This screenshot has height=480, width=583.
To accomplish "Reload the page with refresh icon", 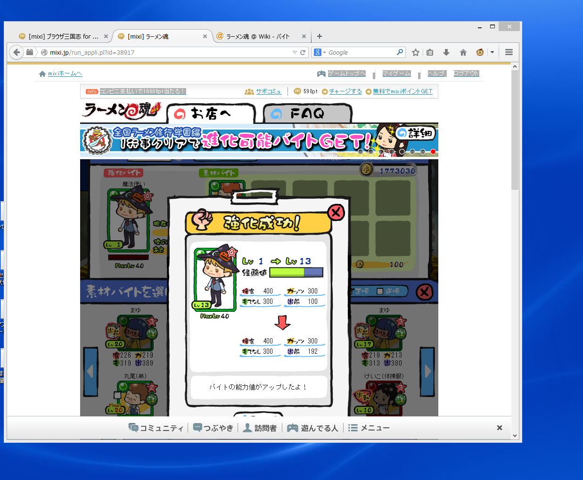I will (303, 52).
